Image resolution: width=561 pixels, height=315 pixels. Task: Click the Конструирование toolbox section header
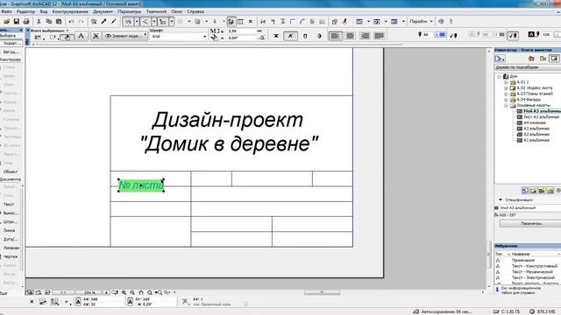11,59
